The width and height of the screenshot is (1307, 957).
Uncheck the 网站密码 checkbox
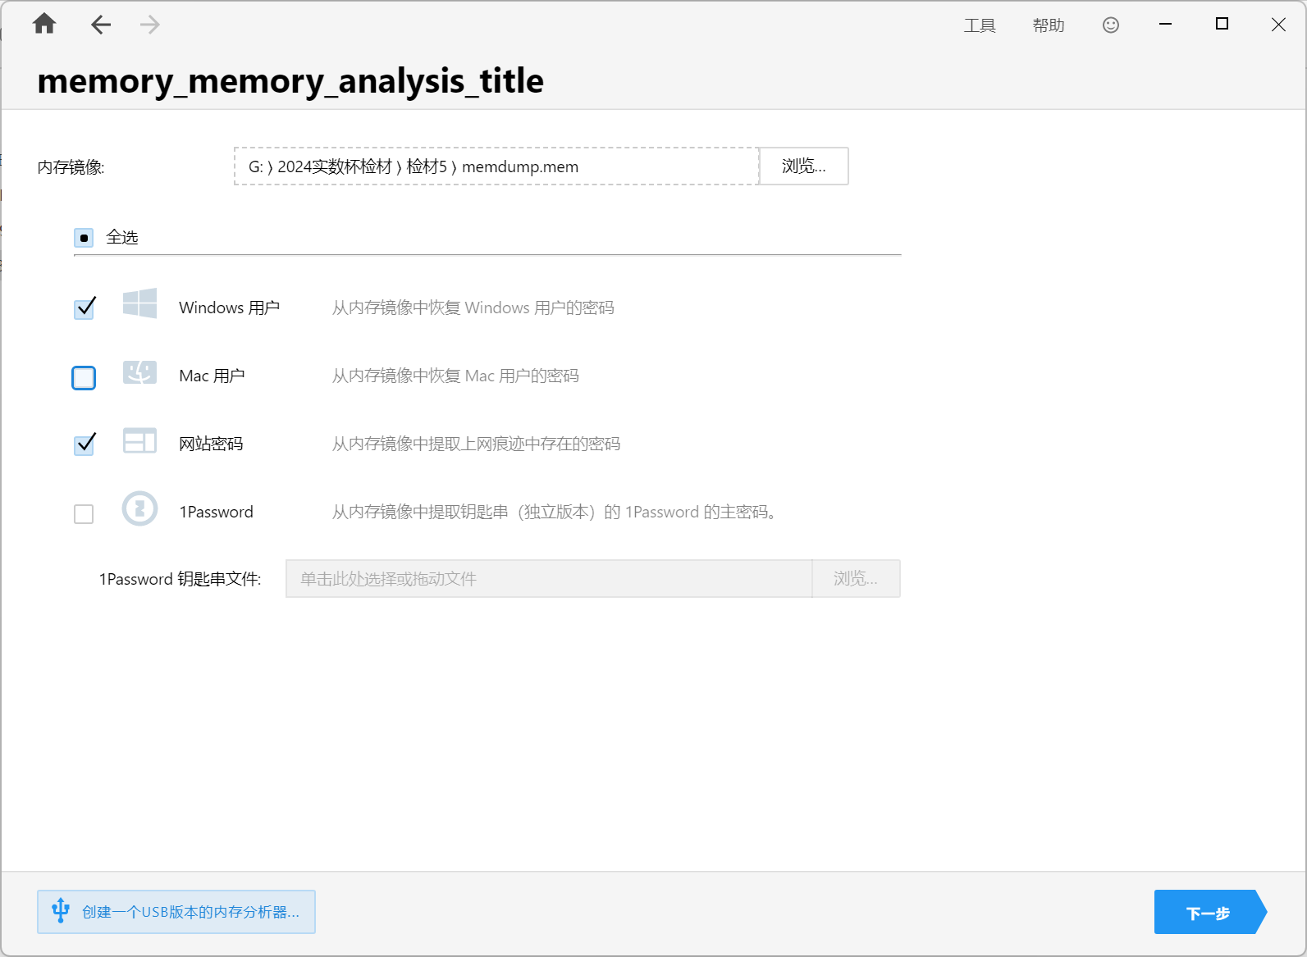(85, 444)
